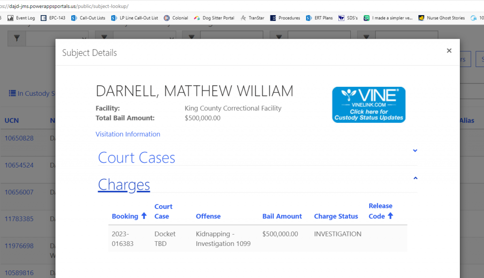Open the Visitation Information link
This screenshot has height=278, width=484.
128,134
